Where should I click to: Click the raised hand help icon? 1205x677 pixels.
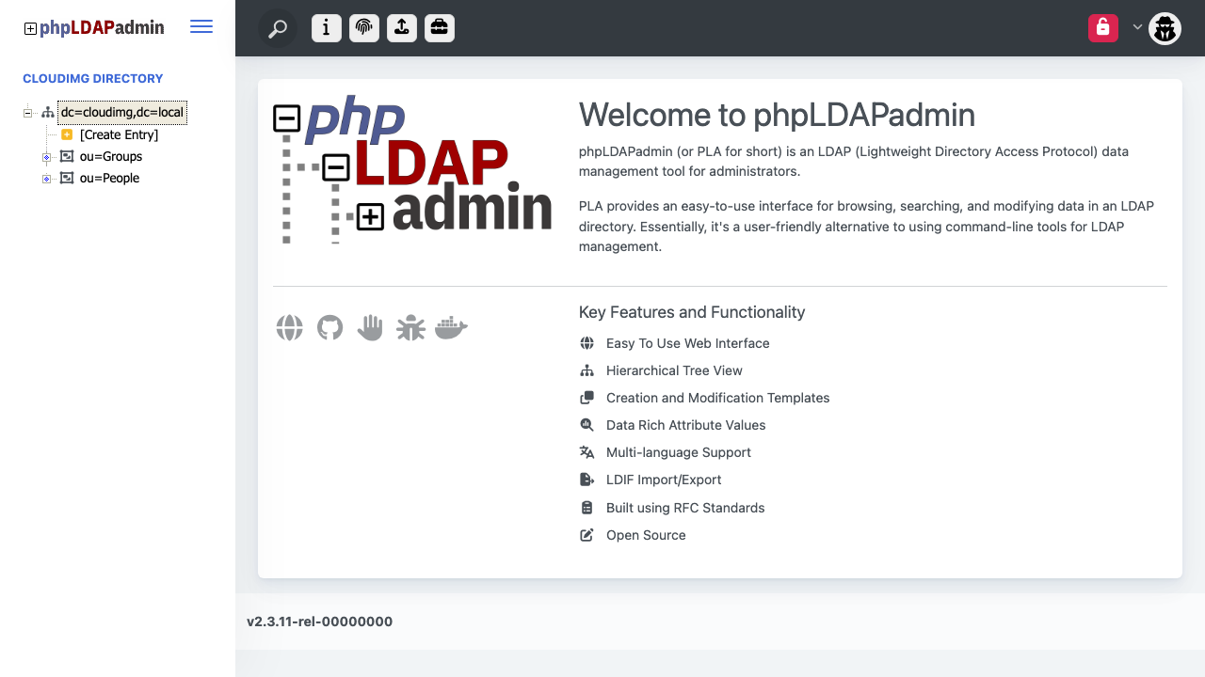[370, 327]
